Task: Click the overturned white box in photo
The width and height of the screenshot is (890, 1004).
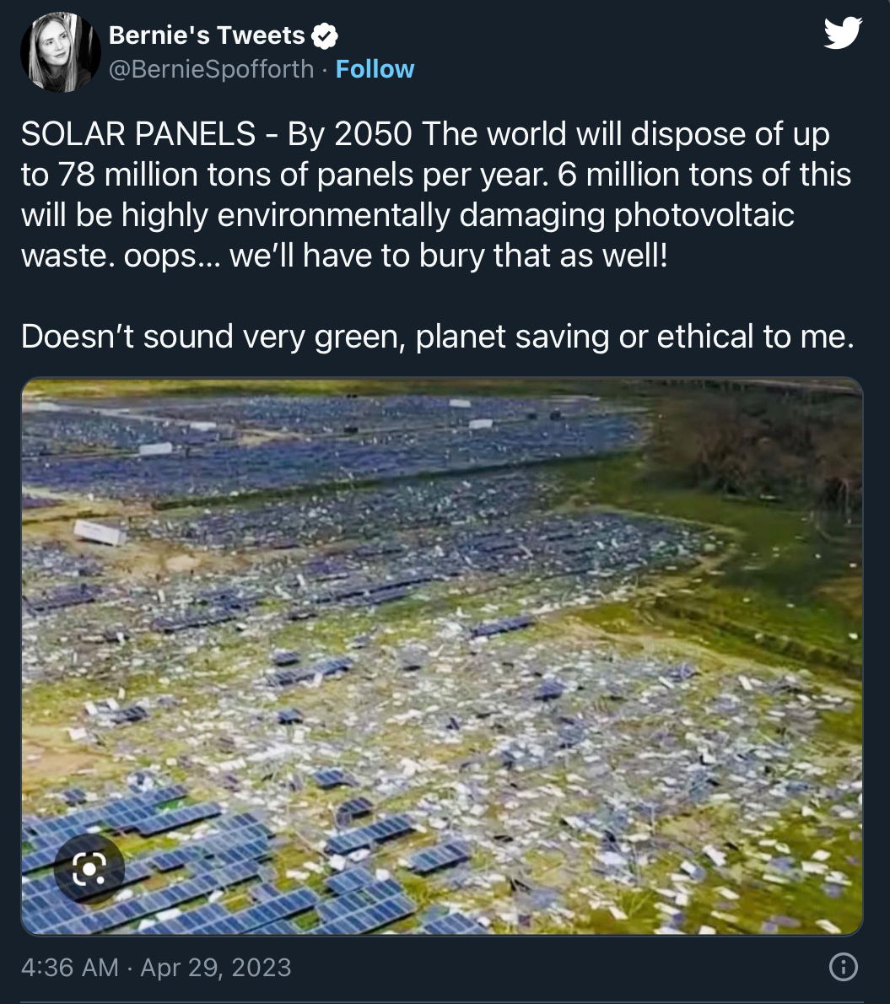Action: [100, 532]
